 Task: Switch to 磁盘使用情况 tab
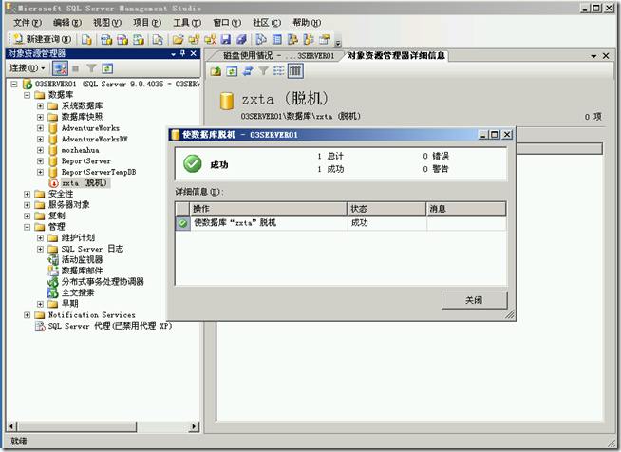(278, 56)
